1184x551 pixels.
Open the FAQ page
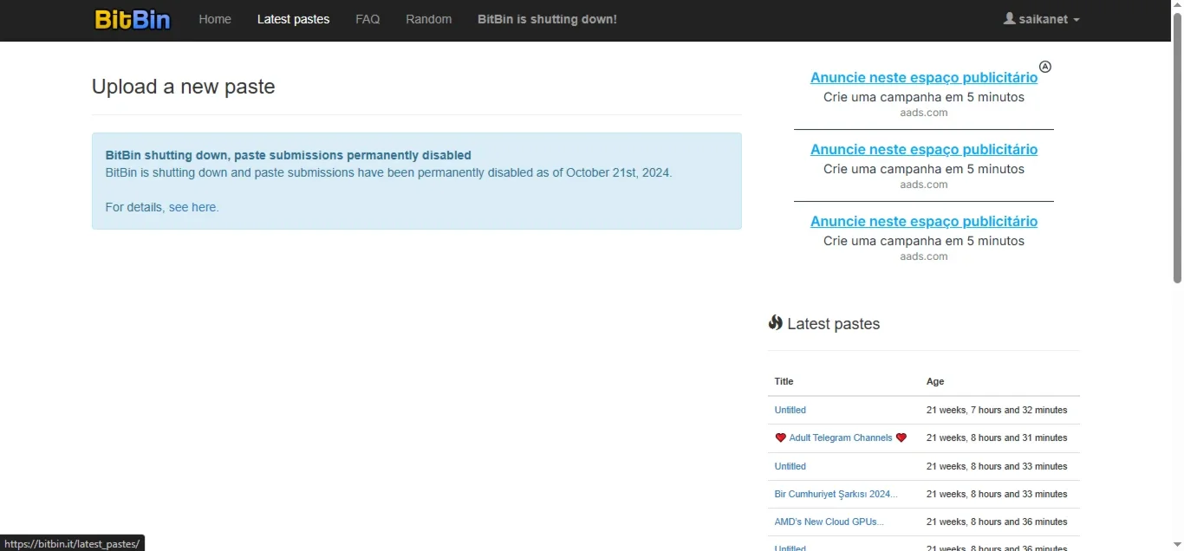point(368,19)
